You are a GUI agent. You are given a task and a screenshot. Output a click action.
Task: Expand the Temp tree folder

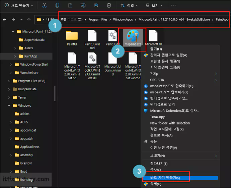(x=9, y=97)
